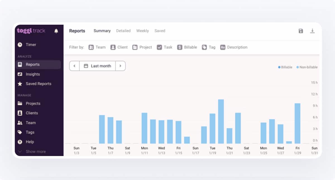Expand Show more in the sidebar

(x=35, y=152)
